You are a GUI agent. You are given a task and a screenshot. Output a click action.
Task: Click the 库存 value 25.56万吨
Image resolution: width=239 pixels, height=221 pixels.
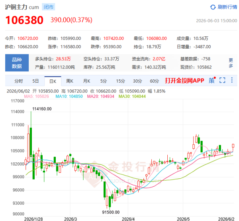tap(106, 67)
